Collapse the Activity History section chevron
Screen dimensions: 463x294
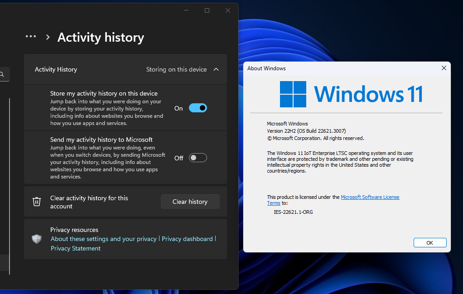(216, 69)
